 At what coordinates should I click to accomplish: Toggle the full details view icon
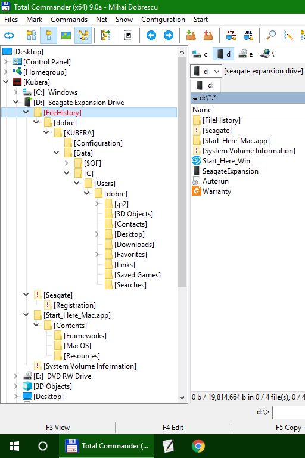point(48,35)
